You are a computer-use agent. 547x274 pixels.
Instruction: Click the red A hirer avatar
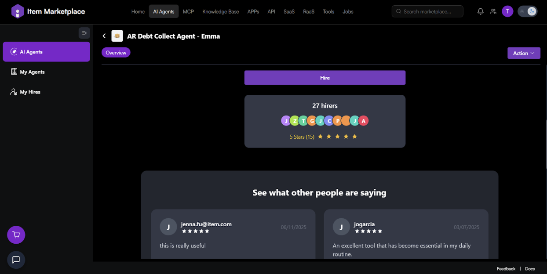(363, 121)
